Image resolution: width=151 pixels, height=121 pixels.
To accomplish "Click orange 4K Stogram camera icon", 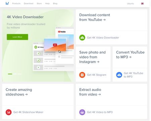I will [x=82, y=75].
